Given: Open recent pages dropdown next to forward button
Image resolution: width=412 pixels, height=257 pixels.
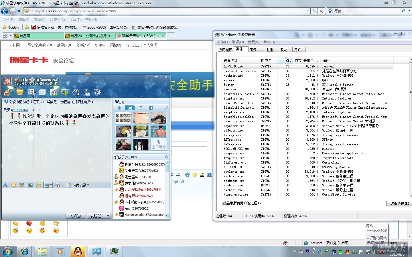Looking at the screenshot, I should pyautogui.click(x=19, y=11).
